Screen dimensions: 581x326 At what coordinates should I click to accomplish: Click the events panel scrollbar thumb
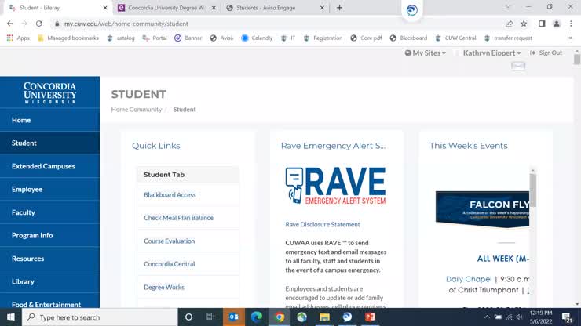click(x=533, y=190)
